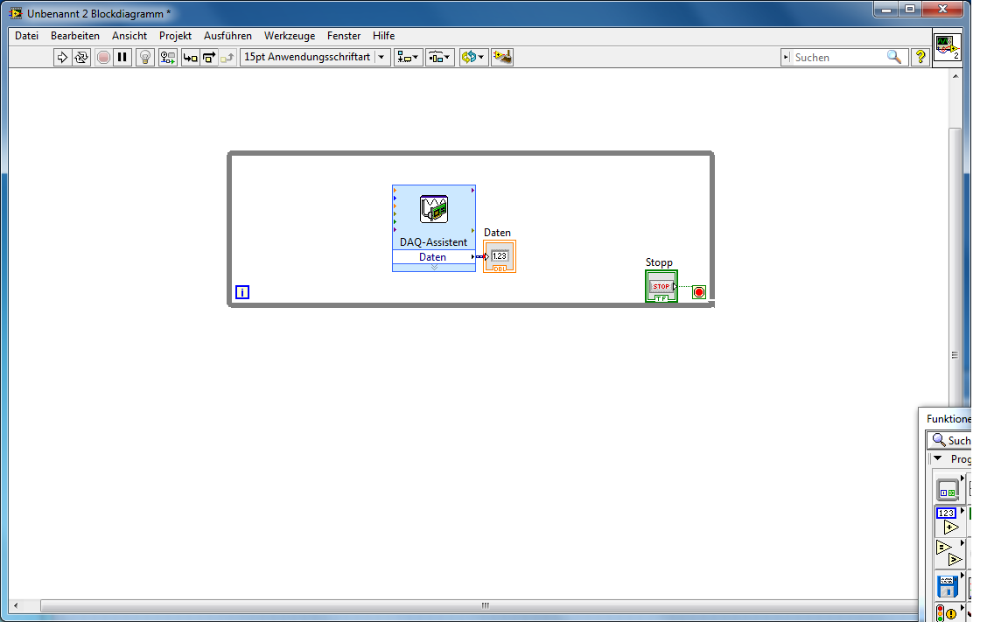
Task: Click the Stopp label text
Action: [659, 262]
